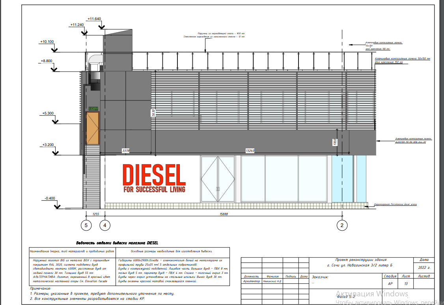444x305 pixels.
Task: Click the orange entrance door
Action: pyautogui.click(x=92, y=128)
